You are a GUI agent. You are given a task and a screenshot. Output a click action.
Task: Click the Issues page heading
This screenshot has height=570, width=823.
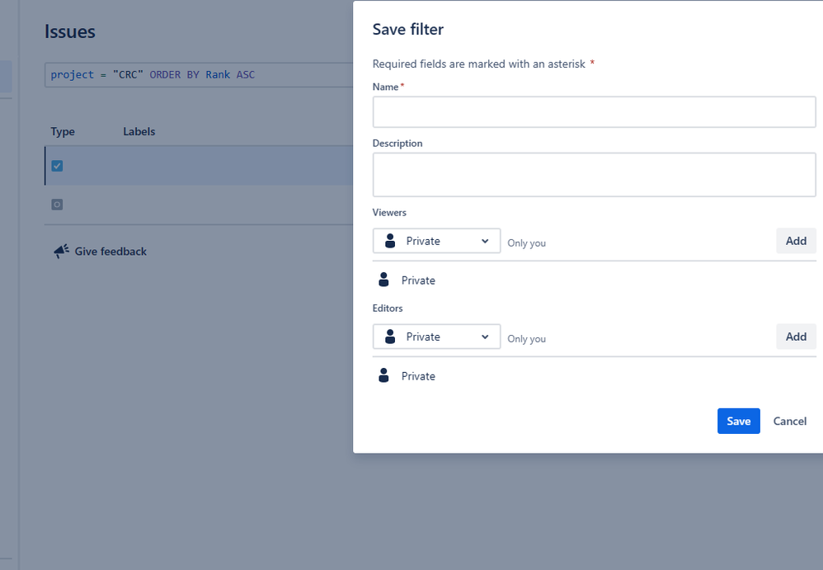click(70, 31)
